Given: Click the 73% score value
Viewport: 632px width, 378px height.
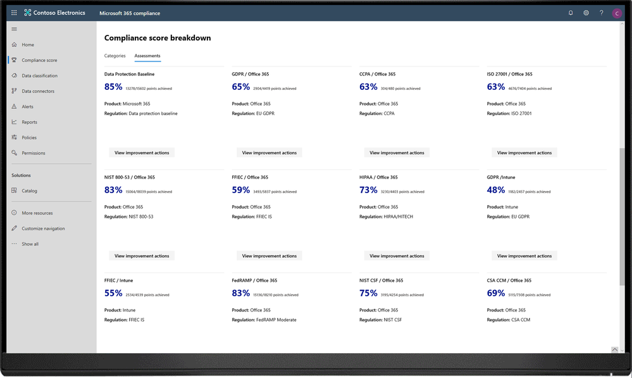Looking at the screenshot, I should coord(368,190).
